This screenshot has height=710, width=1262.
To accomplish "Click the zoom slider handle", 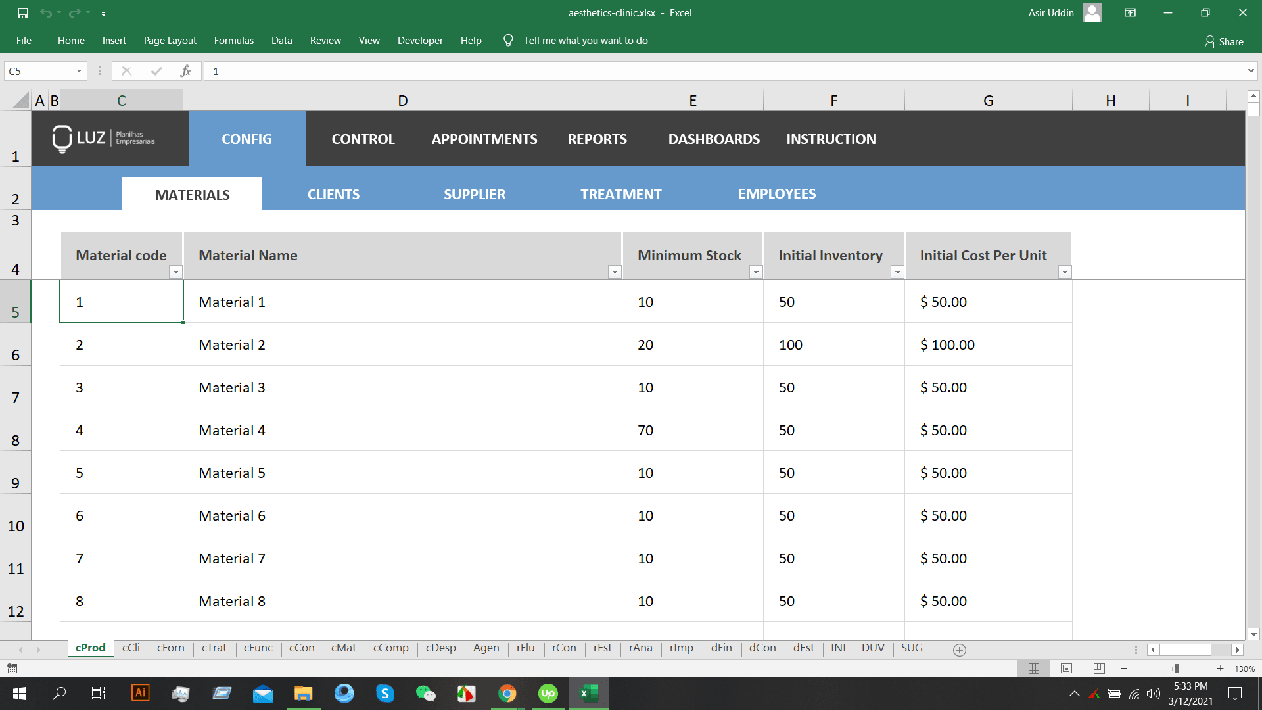I will (x=1176, y=668).
